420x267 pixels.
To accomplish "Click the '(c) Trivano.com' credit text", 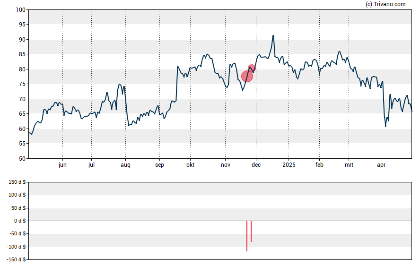I will click(385, 4).
